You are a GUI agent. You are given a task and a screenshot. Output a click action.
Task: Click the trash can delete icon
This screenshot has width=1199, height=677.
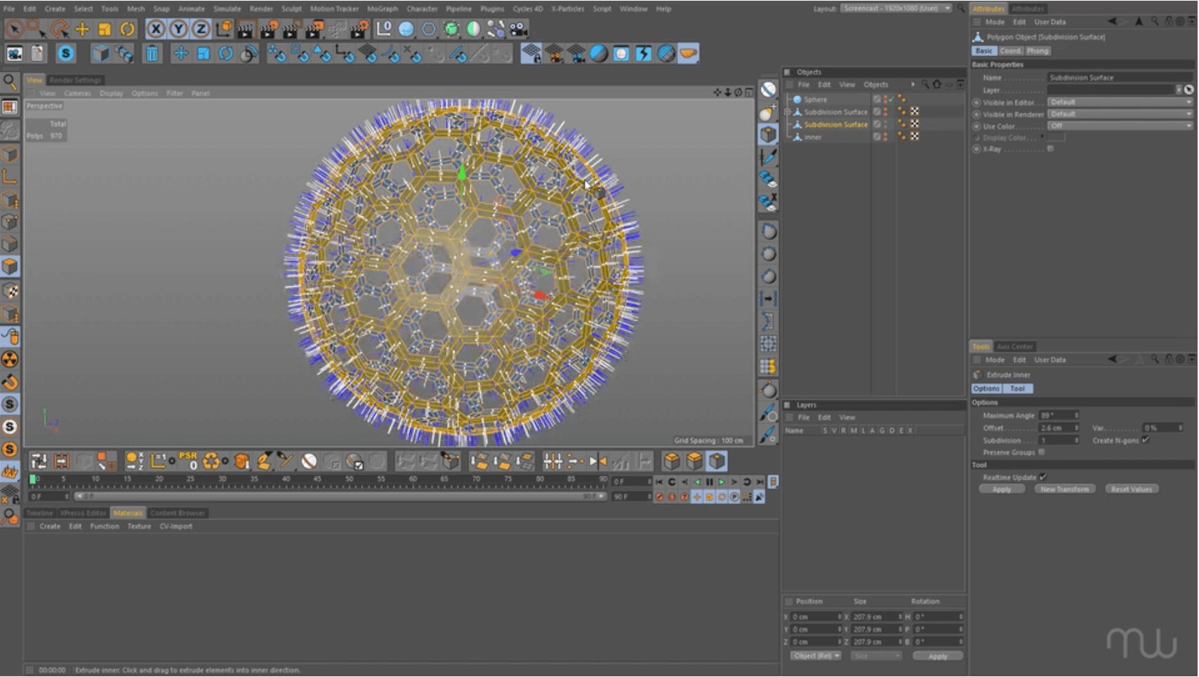(152, 53)
